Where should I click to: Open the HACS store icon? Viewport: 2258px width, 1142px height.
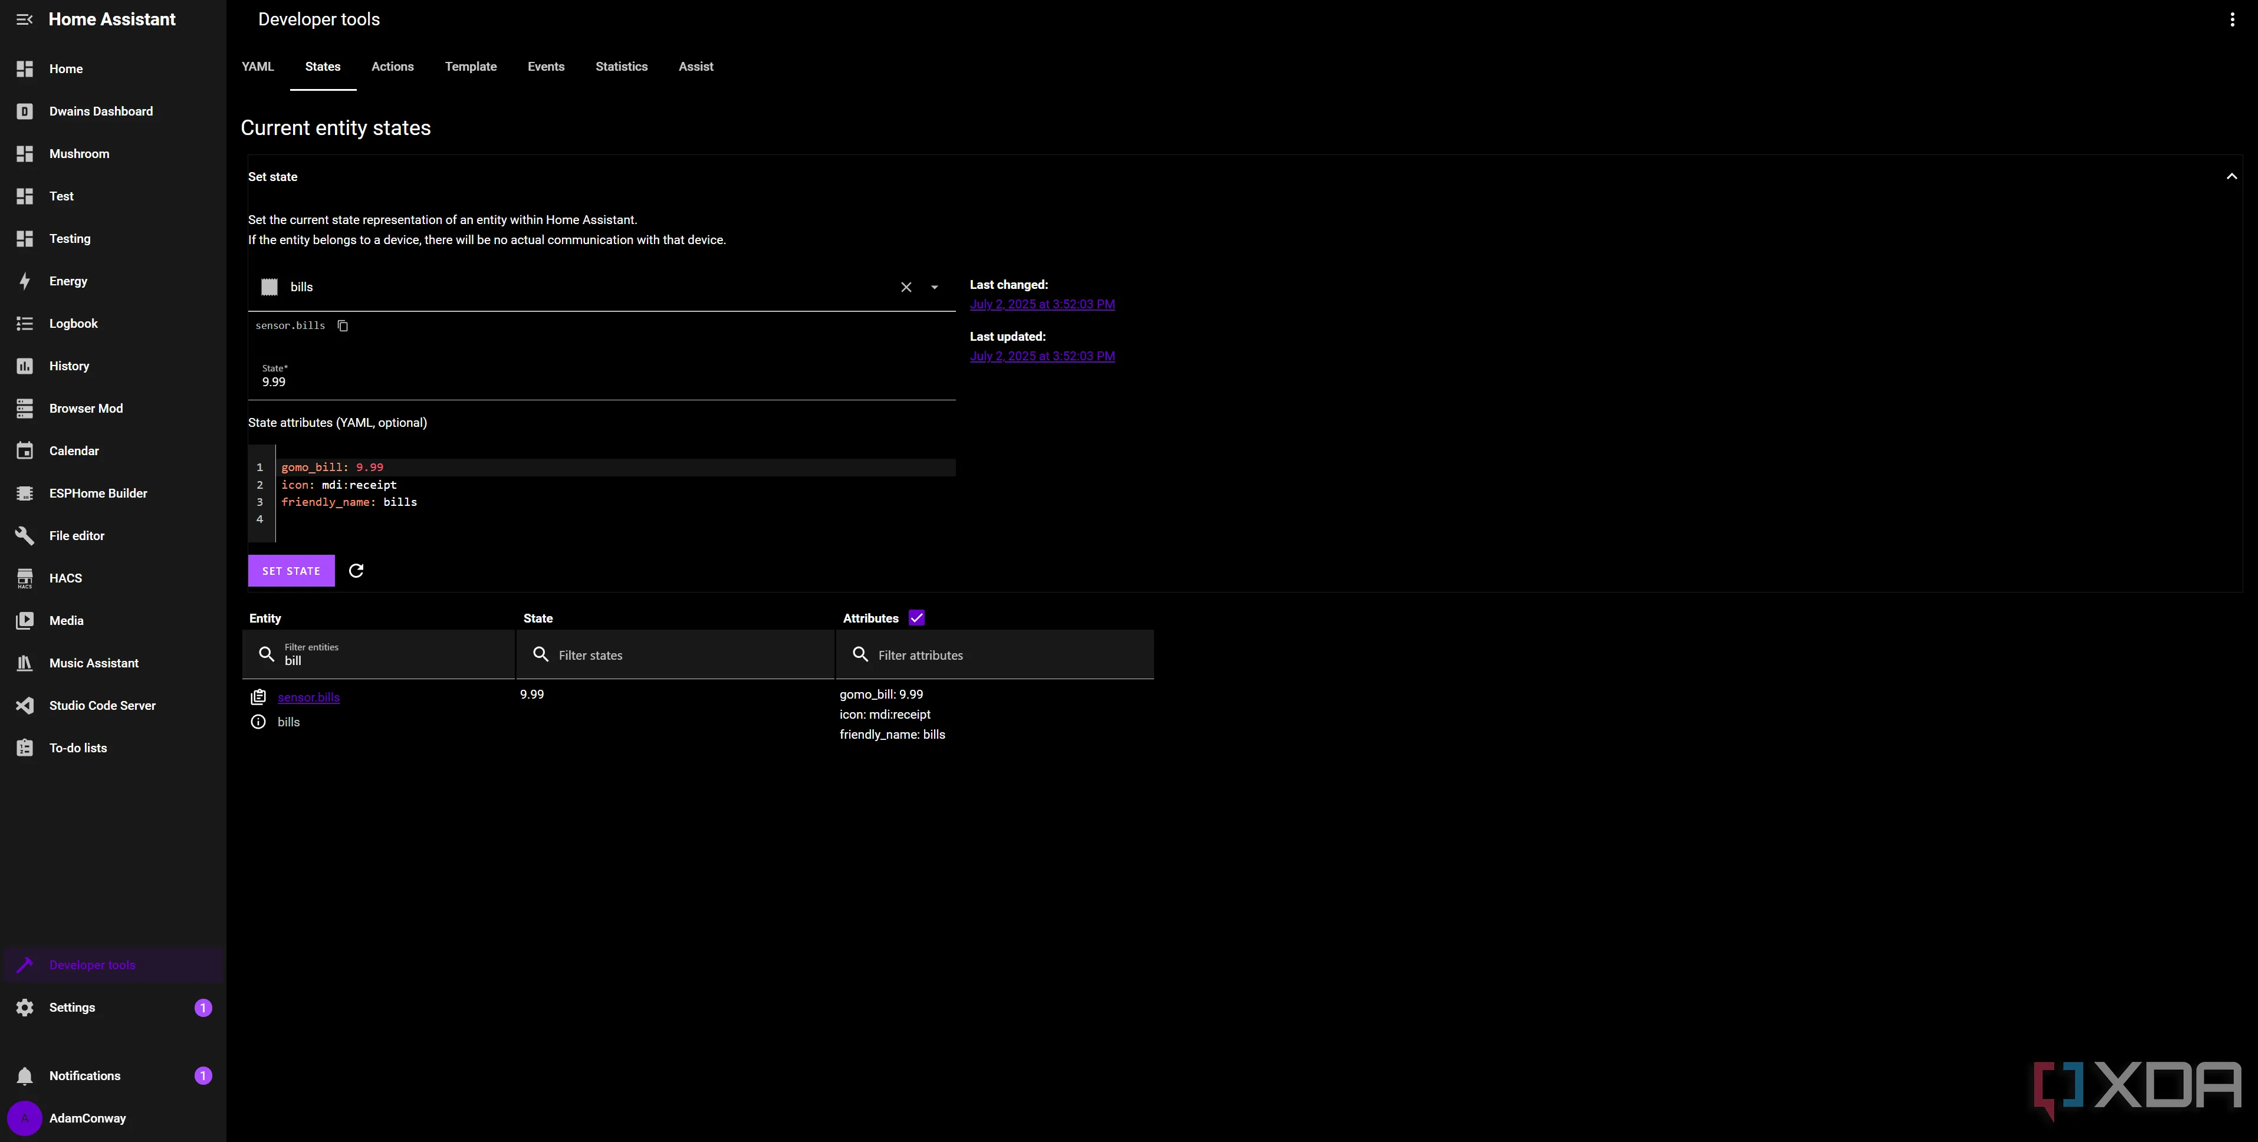[x=25, y=578]
